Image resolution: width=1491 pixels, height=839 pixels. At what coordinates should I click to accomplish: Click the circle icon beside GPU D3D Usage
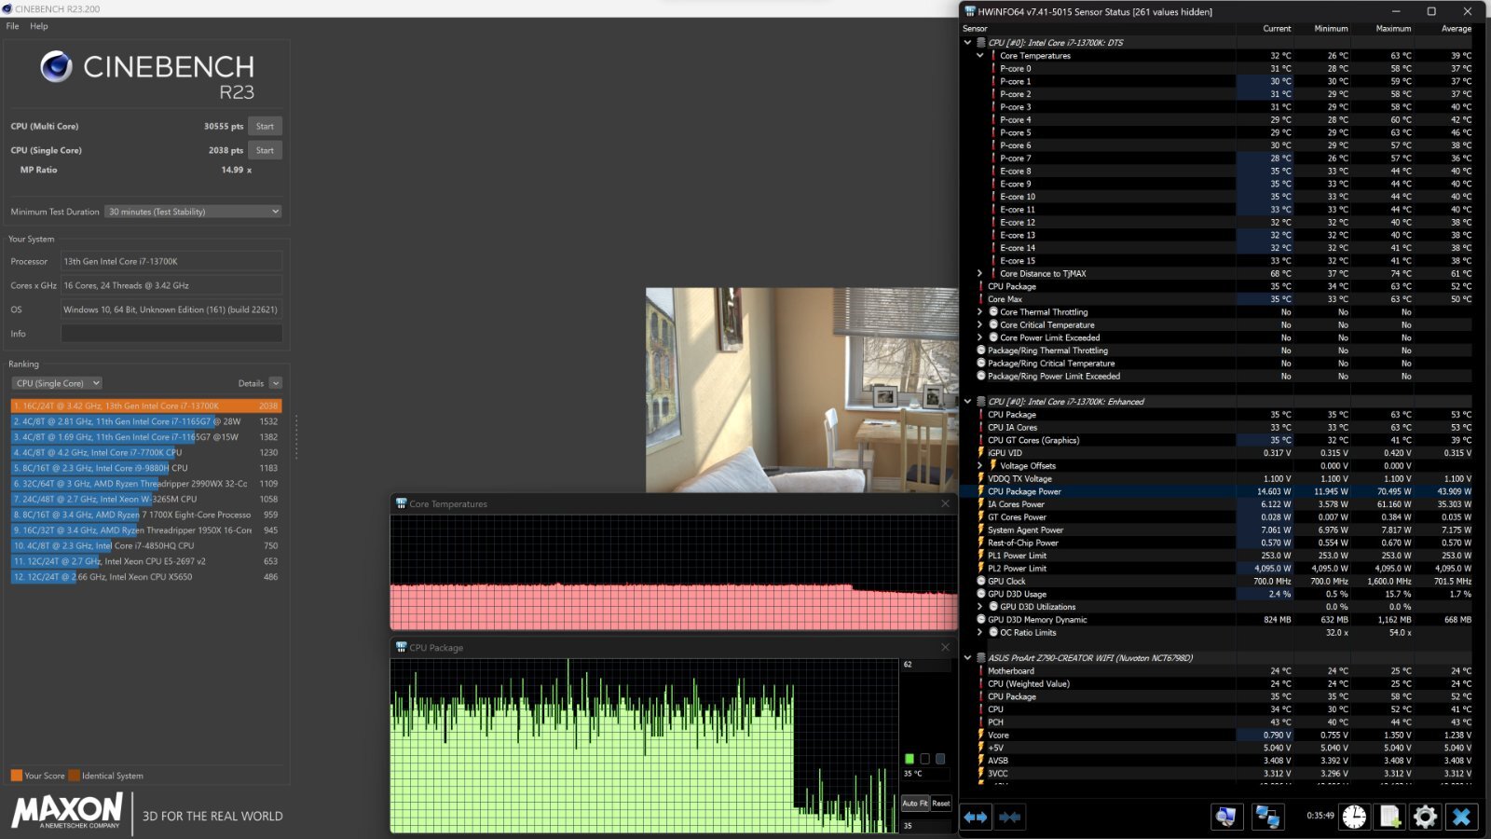(981, 594)
